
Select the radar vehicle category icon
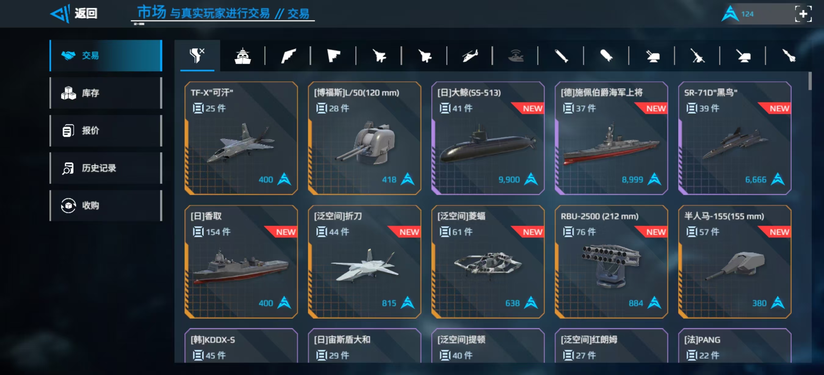click(x=516, y=56)
